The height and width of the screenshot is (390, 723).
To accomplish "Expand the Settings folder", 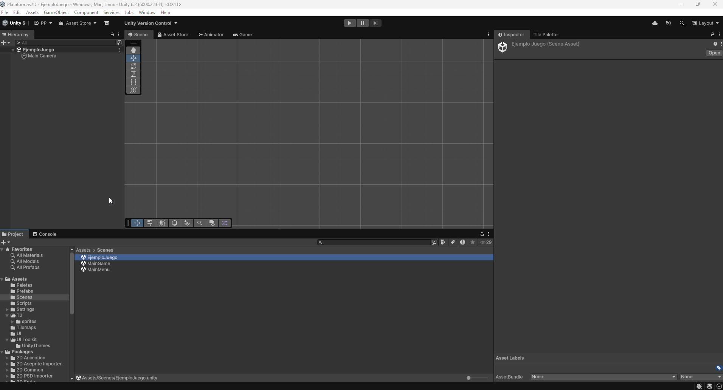I will pos(7,310).
